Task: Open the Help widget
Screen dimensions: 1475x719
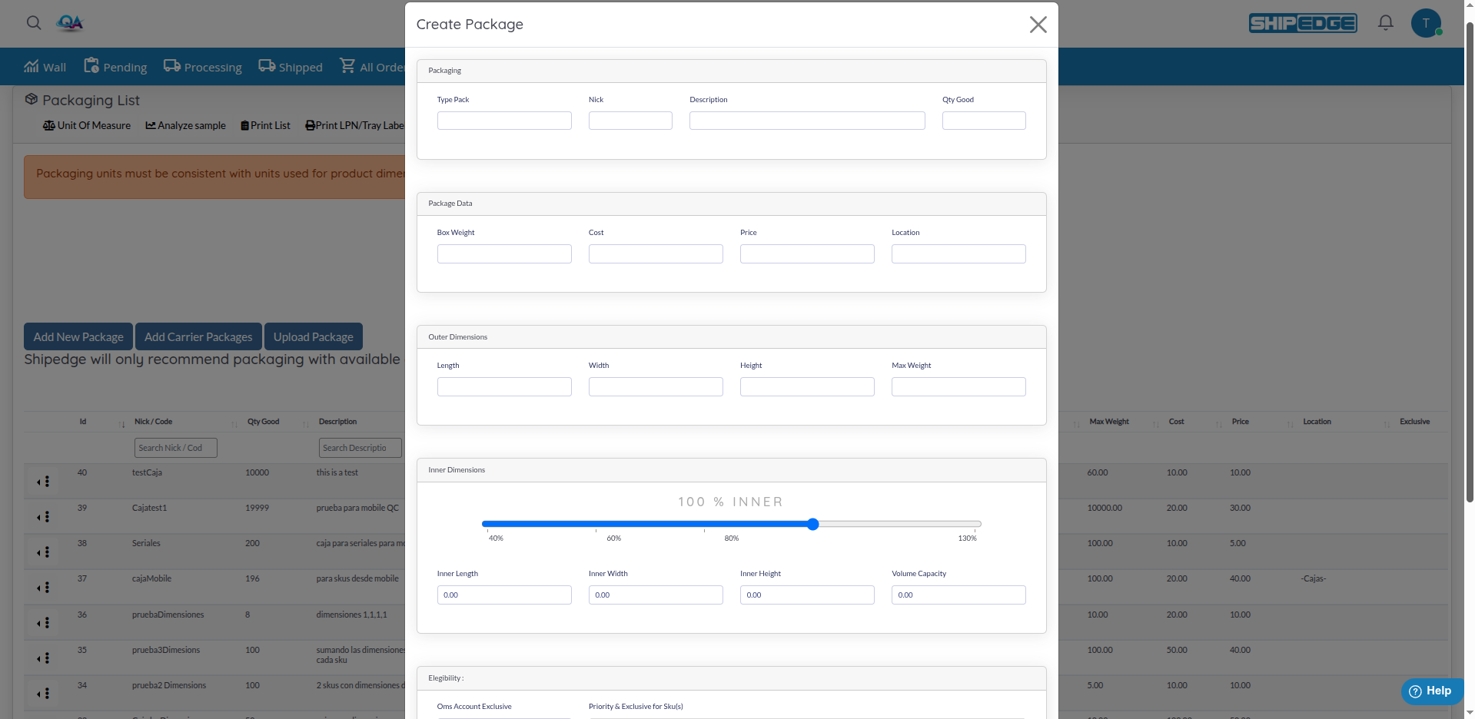Action: [x=1431, y=691]
